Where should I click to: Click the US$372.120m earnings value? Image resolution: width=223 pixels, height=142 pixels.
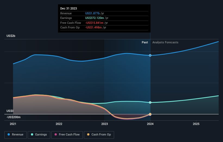(x=95, y=18)
